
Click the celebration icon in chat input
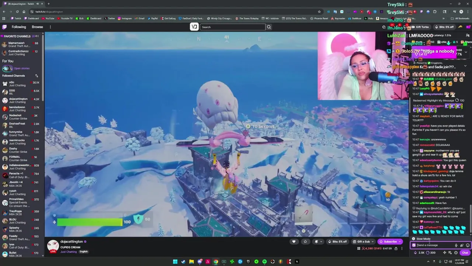click(462, 245)
